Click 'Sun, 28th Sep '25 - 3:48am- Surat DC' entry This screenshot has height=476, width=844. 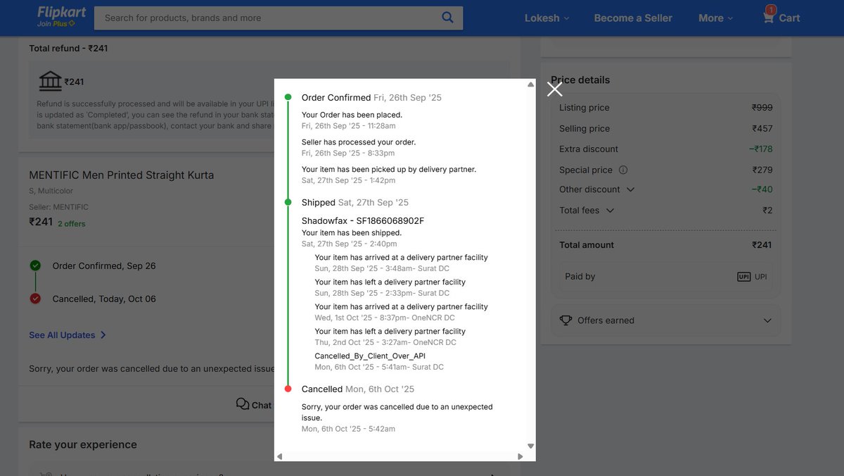tap(382, 268)
